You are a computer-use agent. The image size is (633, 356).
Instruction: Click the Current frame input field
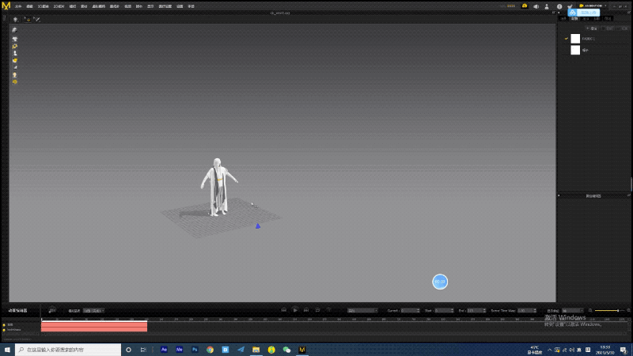410,311
